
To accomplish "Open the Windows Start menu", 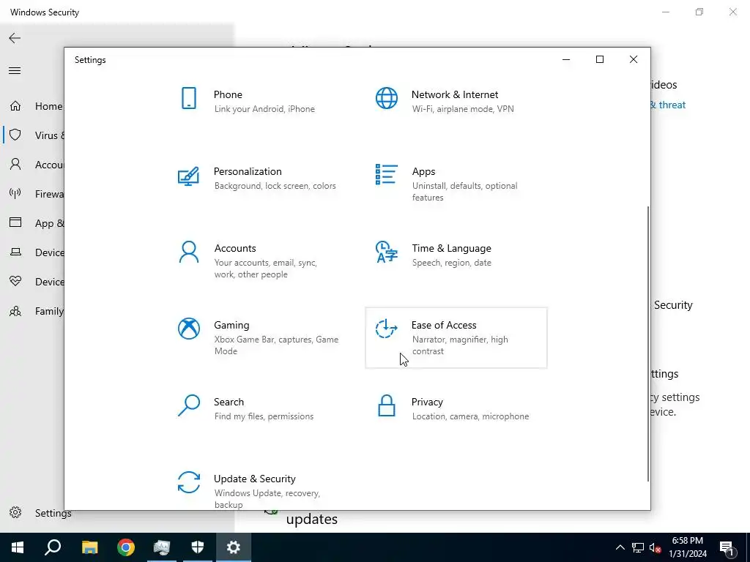I will [x=18, y=547].
